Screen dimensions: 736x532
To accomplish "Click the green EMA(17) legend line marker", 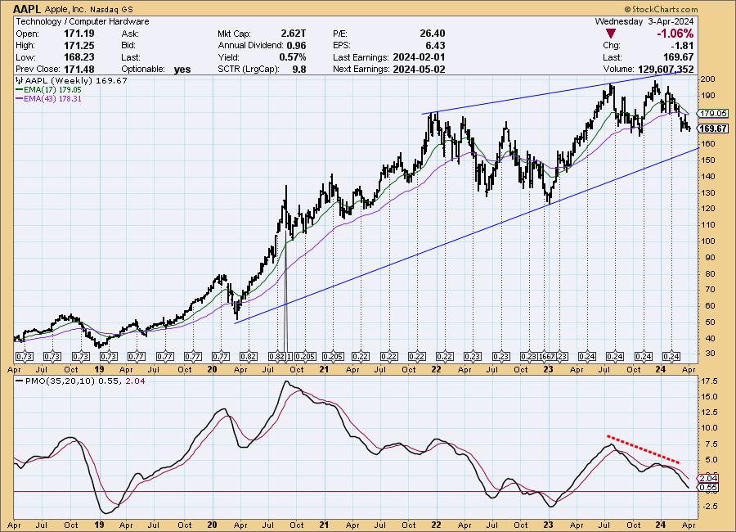I will click(20, 90).
